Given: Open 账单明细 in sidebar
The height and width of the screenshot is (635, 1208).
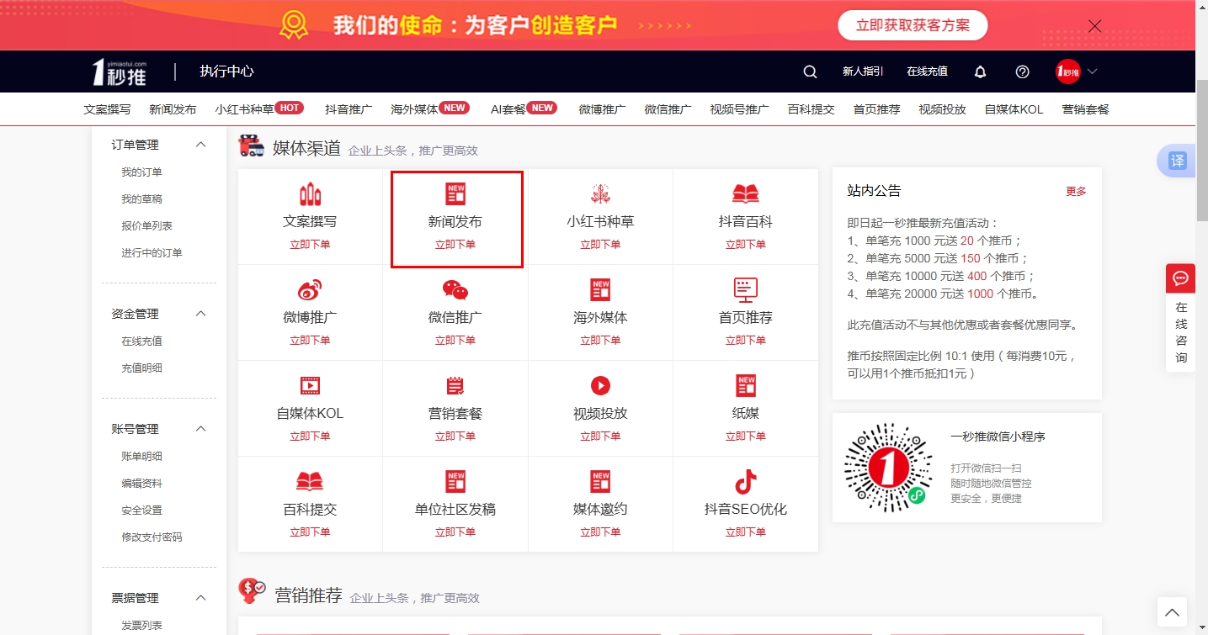Looking at the screenshot, I should tap(141, 457).
